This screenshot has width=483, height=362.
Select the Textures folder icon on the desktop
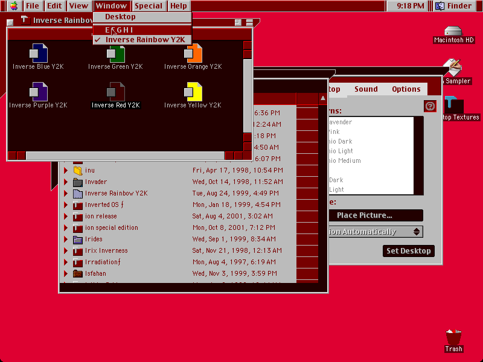(453, 104)
